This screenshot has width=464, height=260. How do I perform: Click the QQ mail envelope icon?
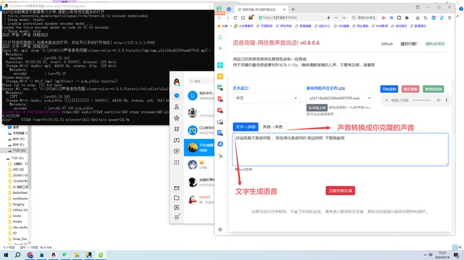177,188
